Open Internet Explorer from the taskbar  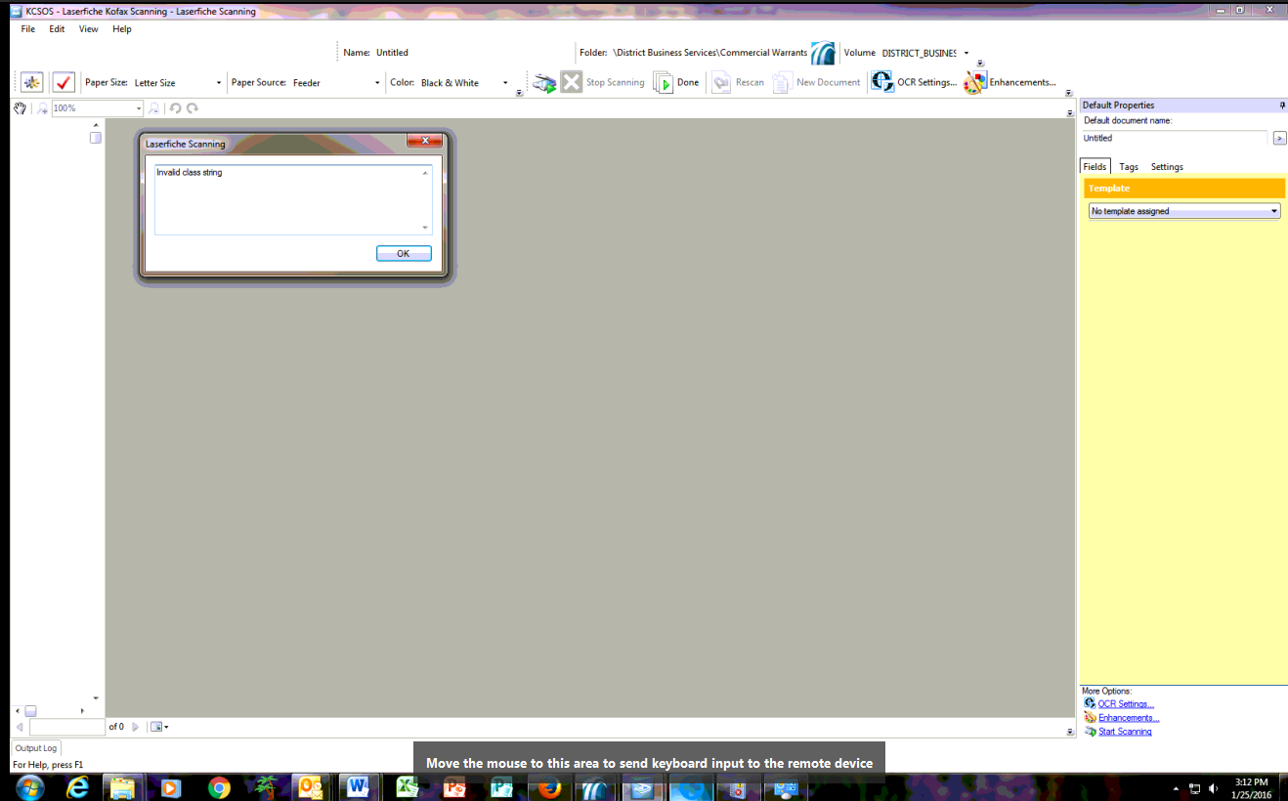(x=77, y=787)
